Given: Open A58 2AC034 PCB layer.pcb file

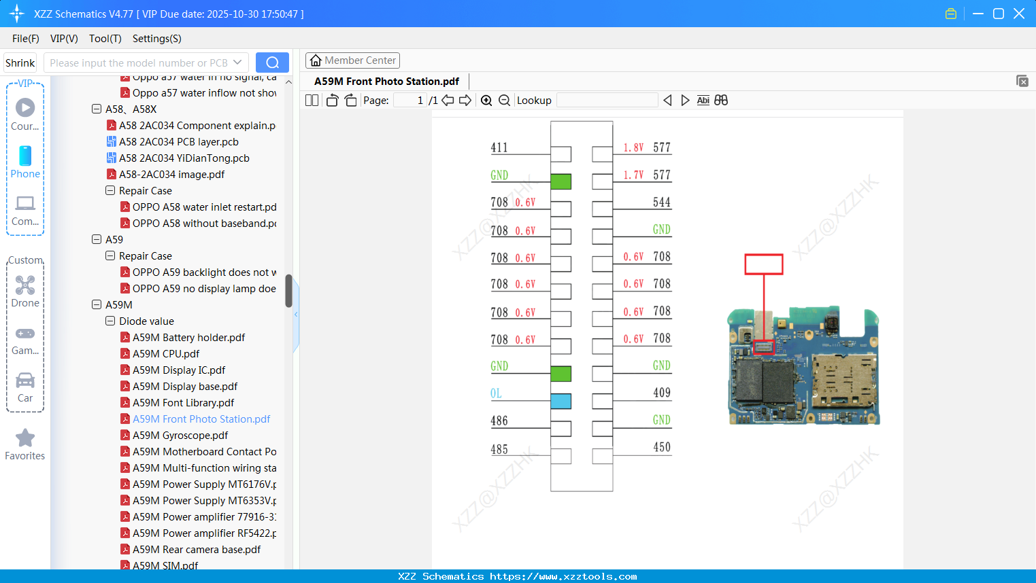Looking at the screenshot, I should click(178, 142).
